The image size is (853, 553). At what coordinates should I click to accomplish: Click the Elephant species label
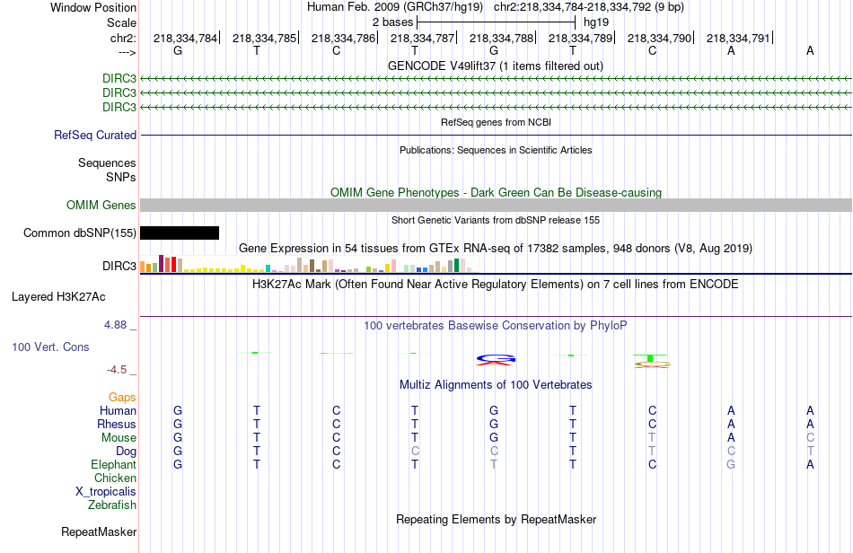[x=114, y=464]
